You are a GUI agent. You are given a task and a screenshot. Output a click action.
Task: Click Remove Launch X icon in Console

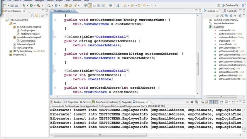pos(192,102)
